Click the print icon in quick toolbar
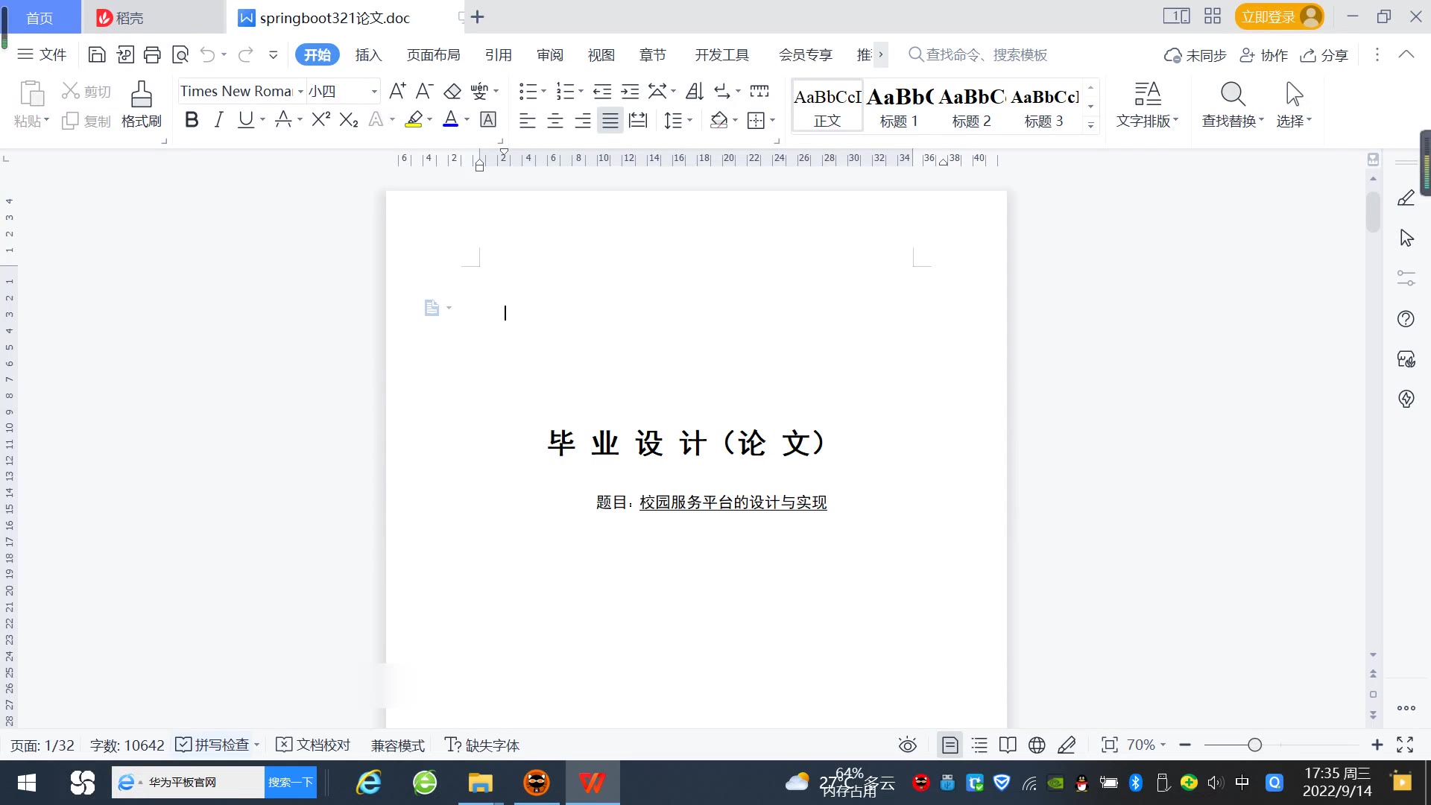The image size is (1431, 805). click(x=152, y=54)
